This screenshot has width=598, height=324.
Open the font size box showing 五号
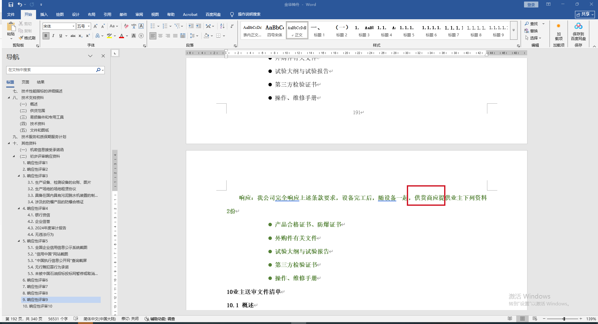[84, 26]
